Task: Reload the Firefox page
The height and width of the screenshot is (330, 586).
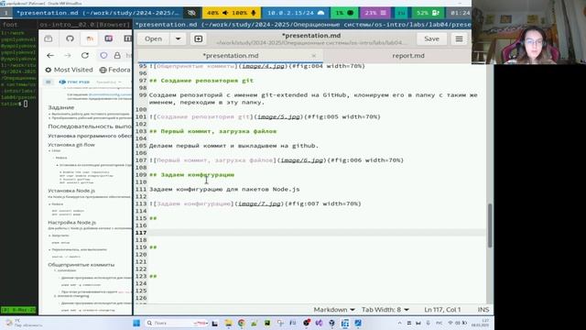Action: point(85,55)
